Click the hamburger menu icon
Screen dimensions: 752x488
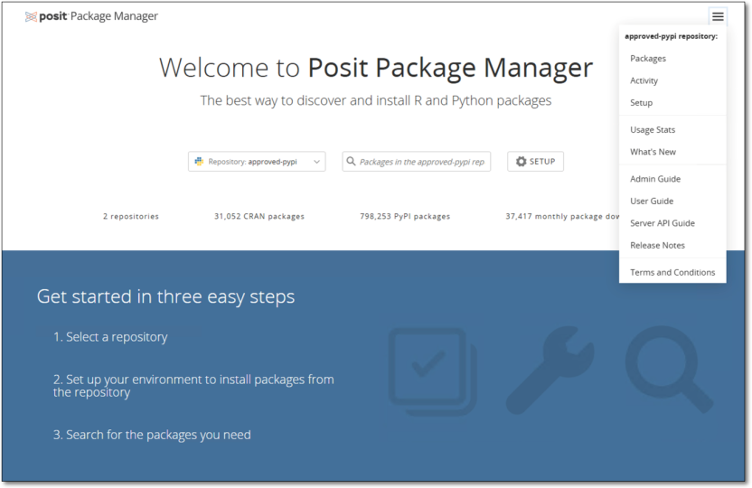718,17
